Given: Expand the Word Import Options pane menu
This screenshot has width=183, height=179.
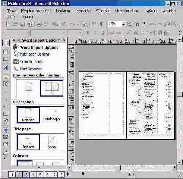Looking at the screenshot, I should (x=59, y=40).
